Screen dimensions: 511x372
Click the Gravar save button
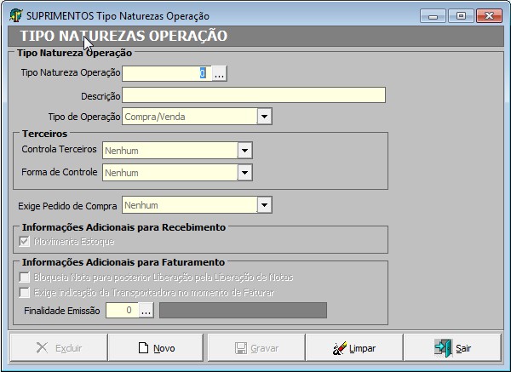(x=255, y=348)
